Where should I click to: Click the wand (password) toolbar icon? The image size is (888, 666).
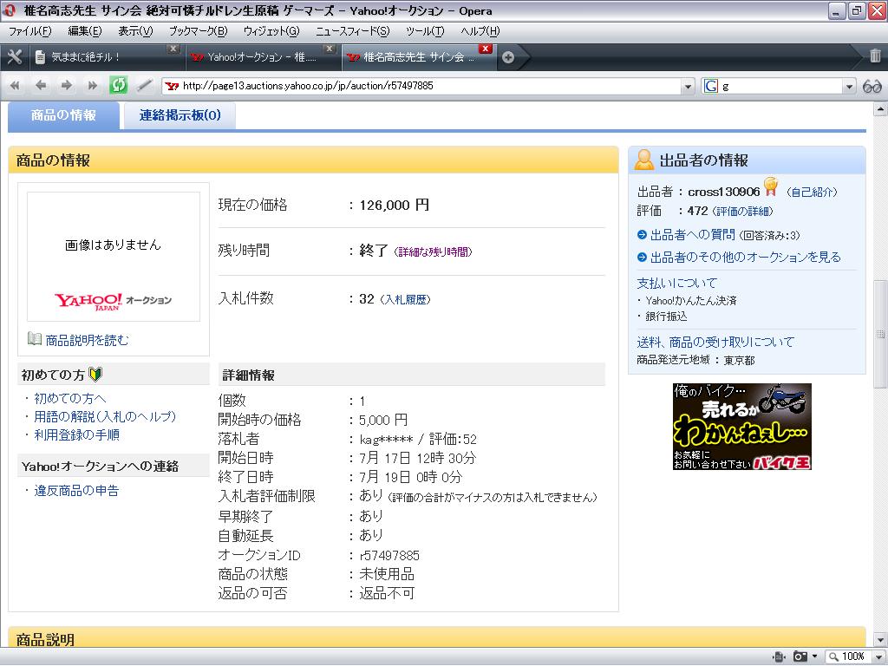point(145,86)
